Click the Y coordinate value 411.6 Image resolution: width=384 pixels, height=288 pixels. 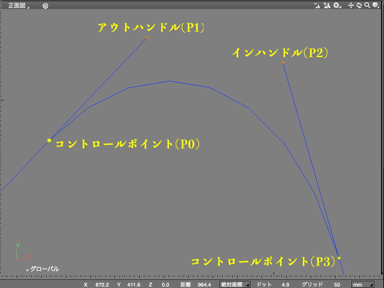point(134,285)
